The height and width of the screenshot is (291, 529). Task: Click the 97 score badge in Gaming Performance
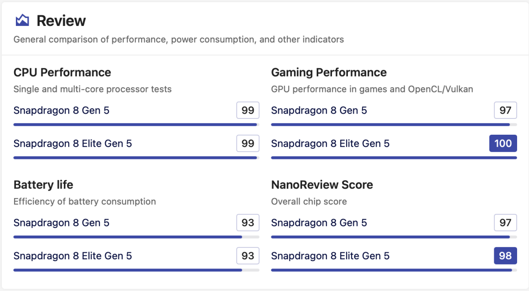505,110
